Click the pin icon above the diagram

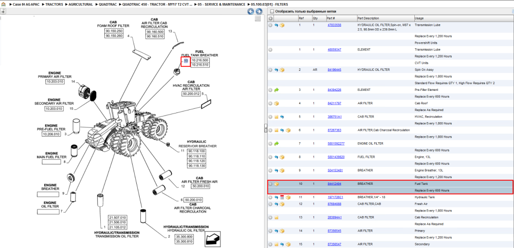(x=3, y=11)
